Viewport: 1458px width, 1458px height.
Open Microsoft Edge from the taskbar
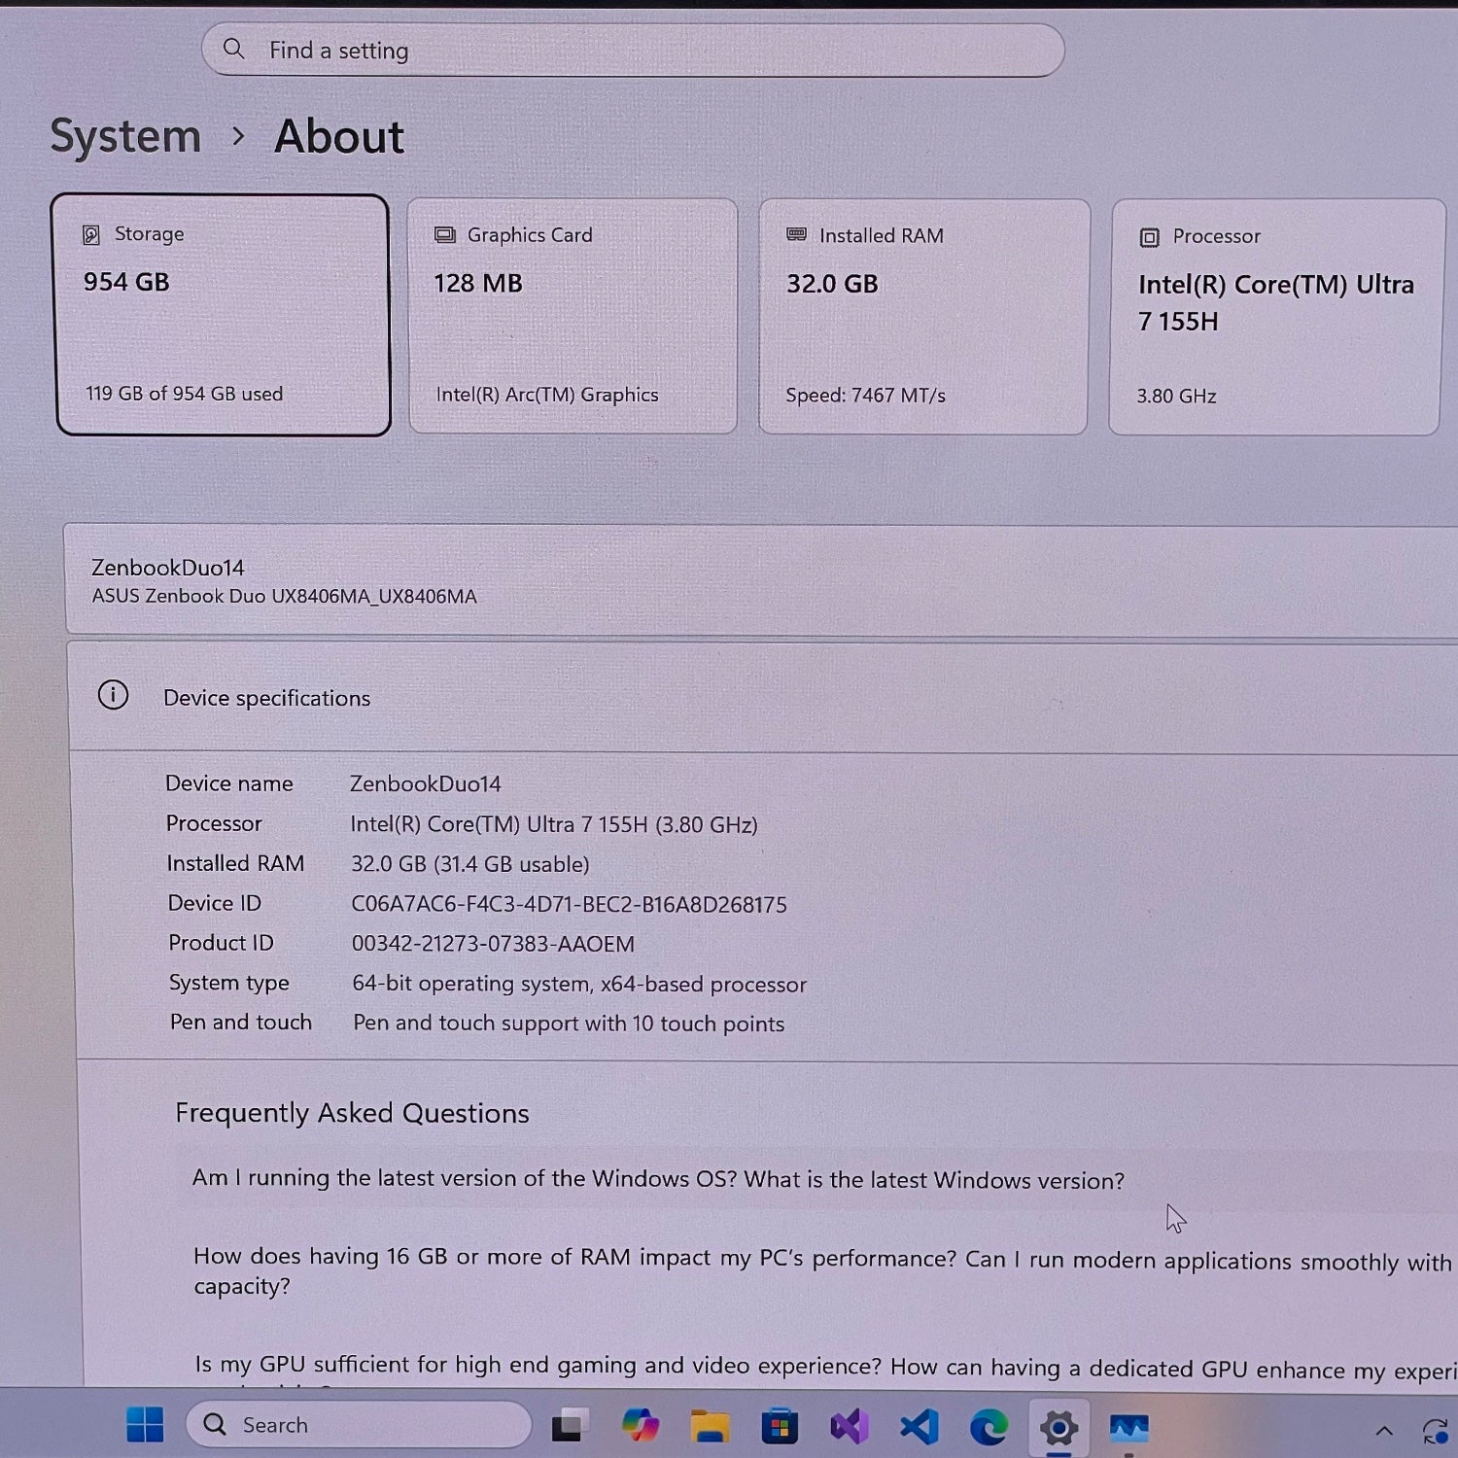989,1427
